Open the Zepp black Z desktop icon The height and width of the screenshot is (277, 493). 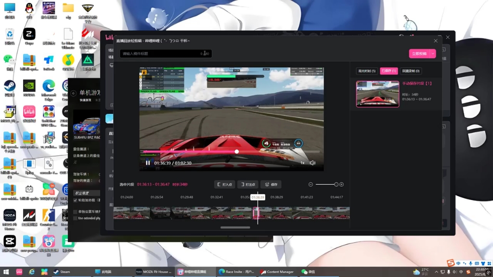point(29,36)
